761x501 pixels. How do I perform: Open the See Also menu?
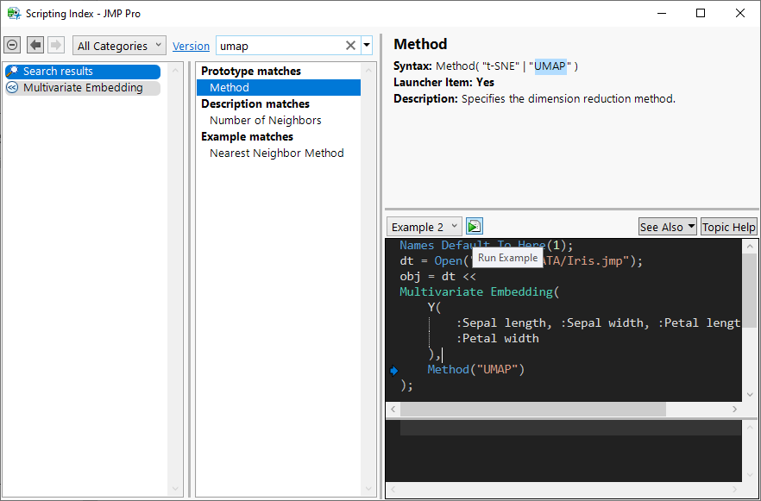point(667,227)
